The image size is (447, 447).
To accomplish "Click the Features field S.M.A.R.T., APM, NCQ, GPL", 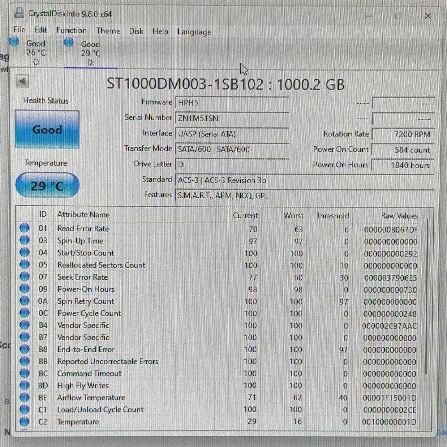I will pos(304,196).
